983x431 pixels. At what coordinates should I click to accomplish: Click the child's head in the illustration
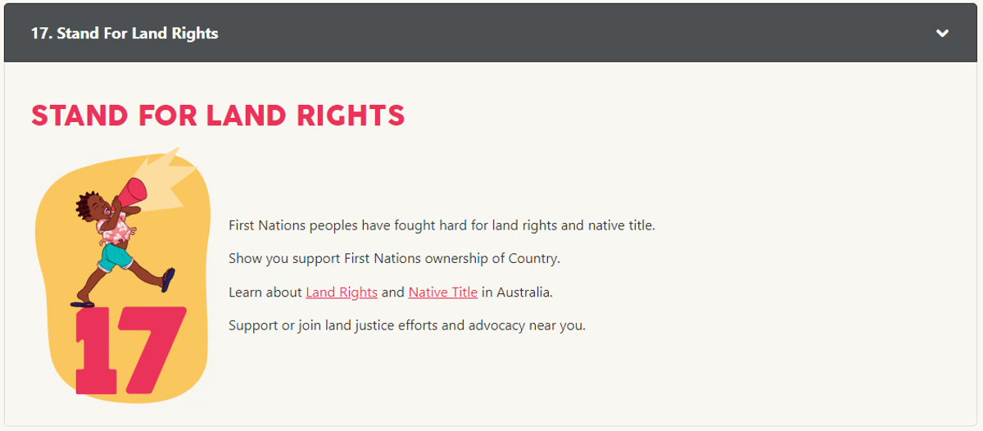pos(92,206)
